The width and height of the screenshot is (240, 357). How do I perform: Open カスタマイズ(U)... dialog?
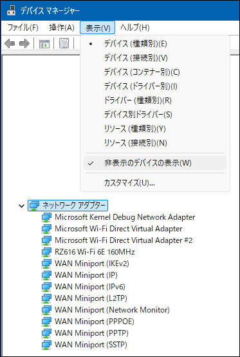point(155,182)
